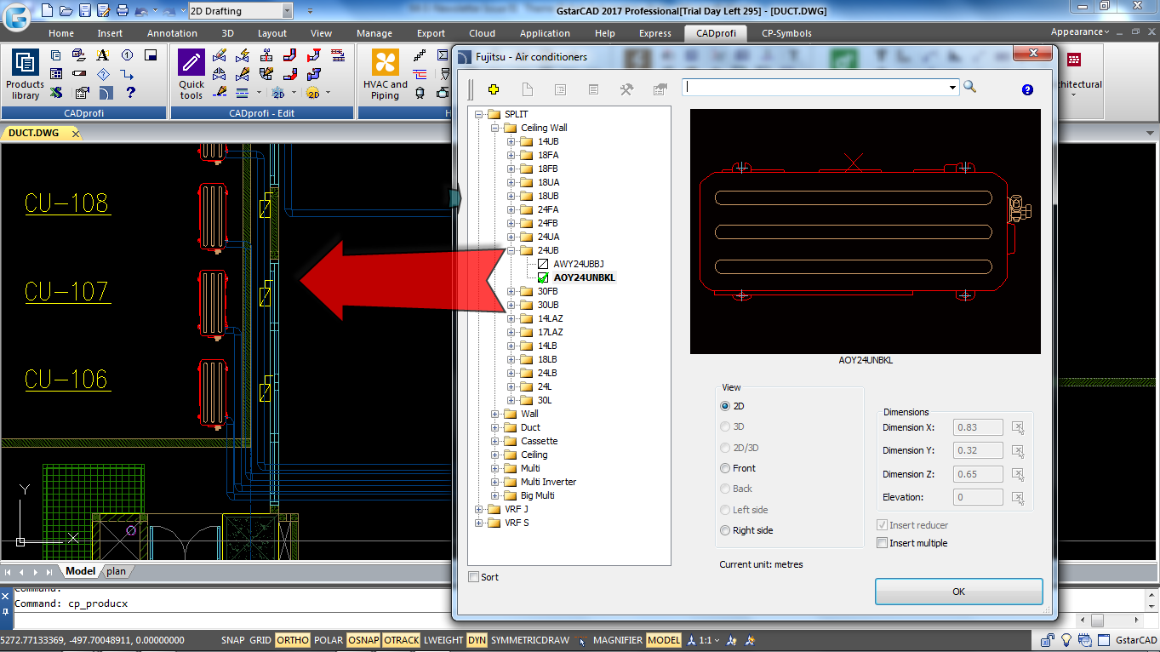This screenshot has width=1160, height=652.
Task: Click the magnifier search icon in dialog
Action: coord(969,87)
